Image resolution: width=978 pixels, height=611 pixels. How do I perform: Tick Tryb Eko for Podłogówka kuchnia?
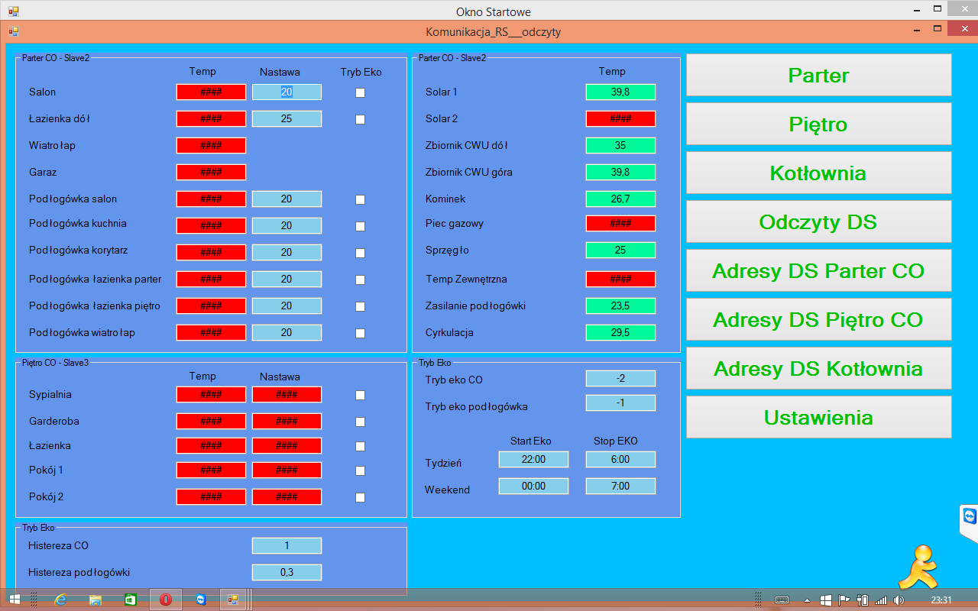click(361, 226)
